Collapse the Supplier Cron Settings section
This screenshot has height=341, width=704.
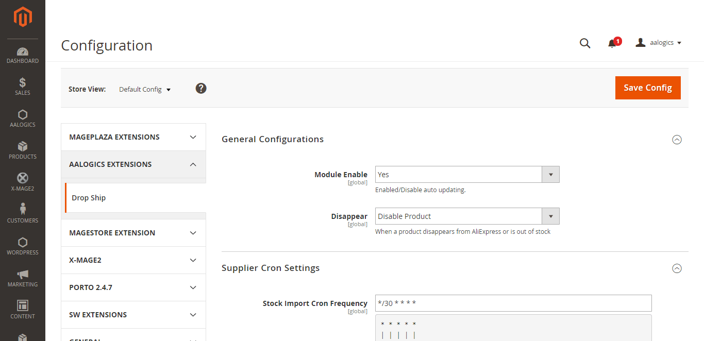pos(677,268)
